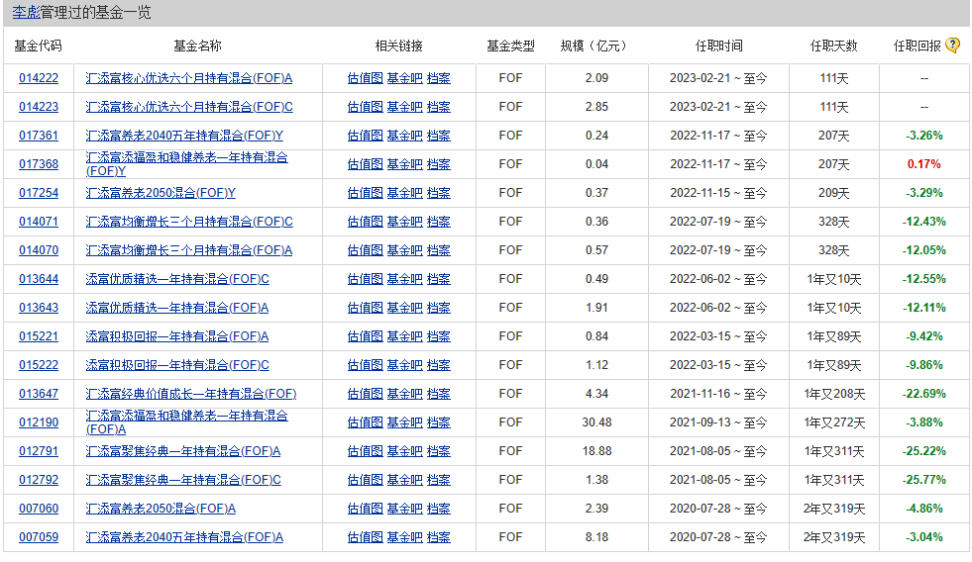Click the 2年又319天 tenure in the 007060 row

(833, 509)
